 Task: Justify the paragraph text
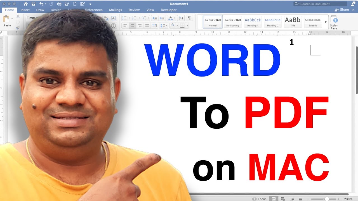147,25
